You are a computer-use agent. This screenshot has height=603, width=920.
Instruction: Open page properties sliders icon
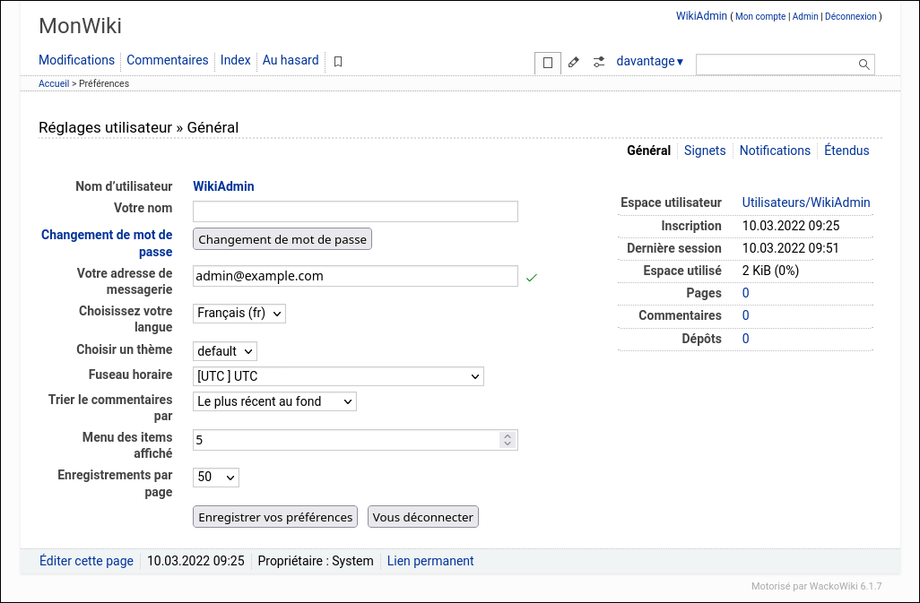point(599,63)
